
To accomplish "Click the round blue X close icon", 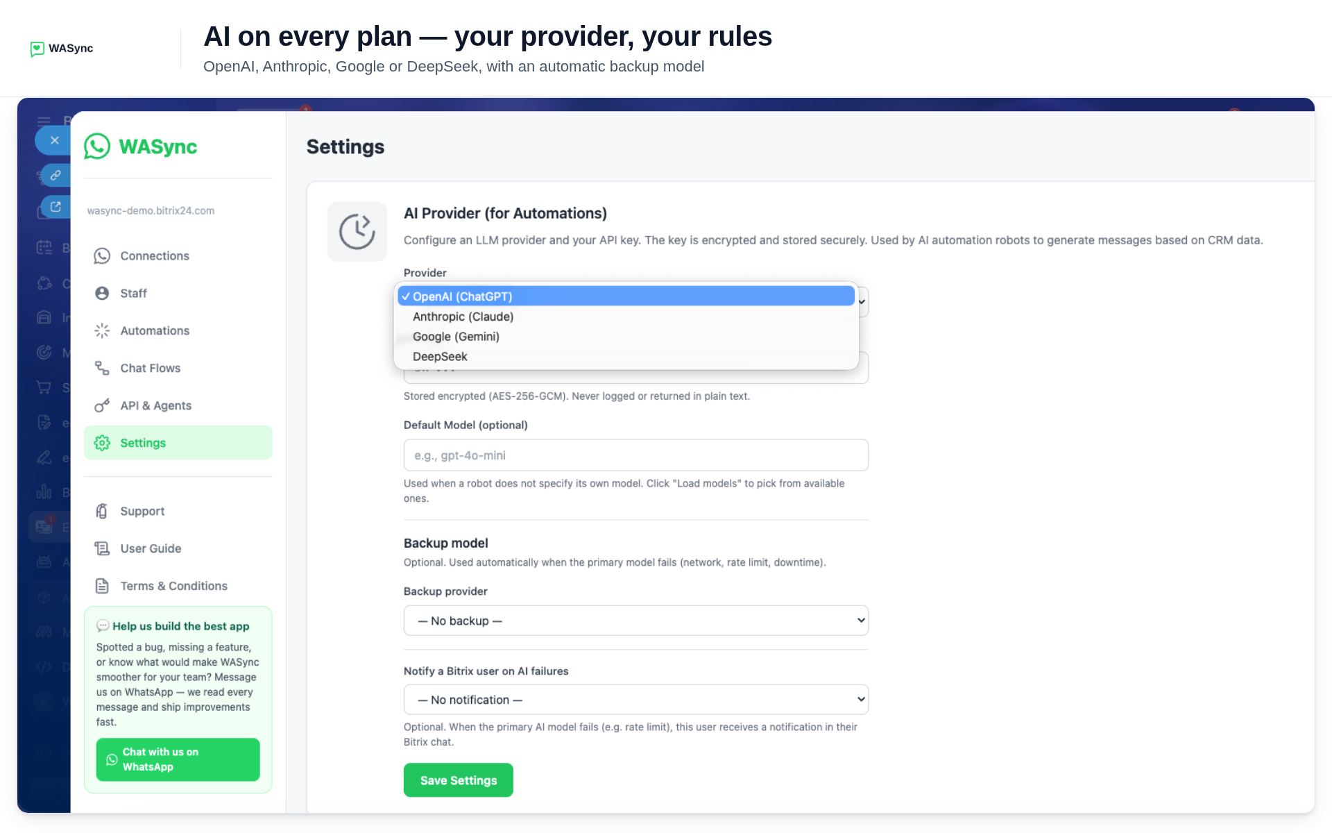I will [x=54, y=140].
